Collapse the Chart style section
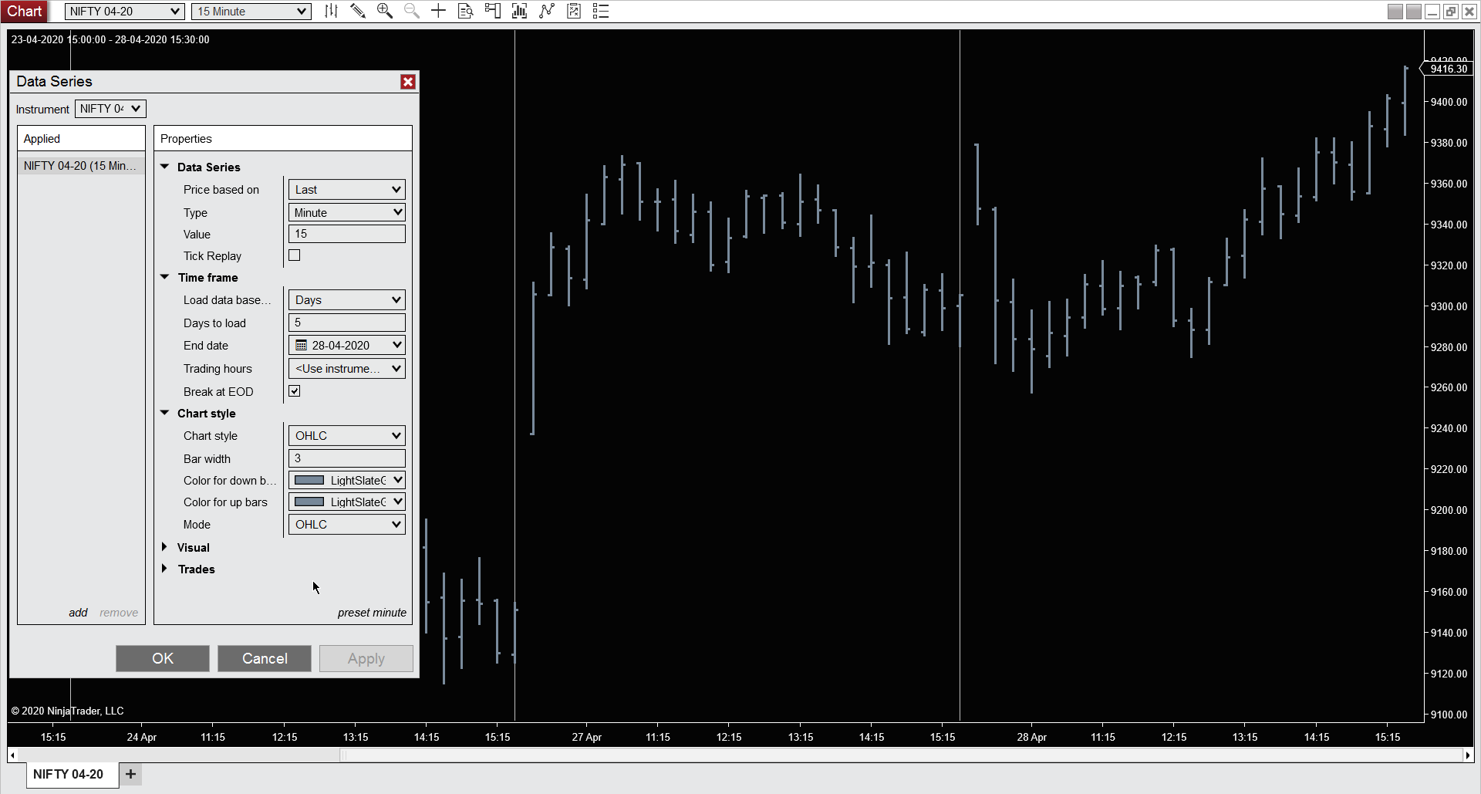1481x794 pixels. pyautogui.click(x=164, y=413)
